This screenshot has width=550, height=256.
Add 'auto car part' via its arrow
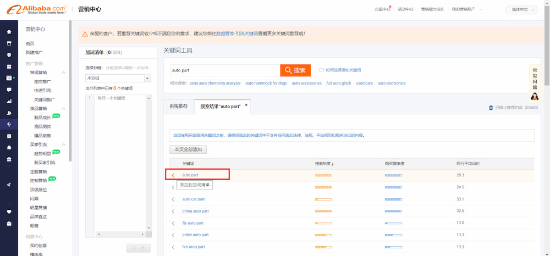[x=173, y=199]
